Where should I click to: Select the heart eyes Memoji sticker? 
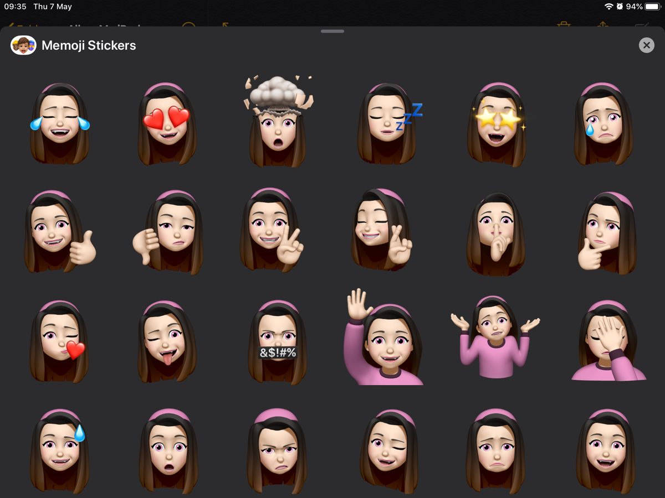tap(167, 123)
